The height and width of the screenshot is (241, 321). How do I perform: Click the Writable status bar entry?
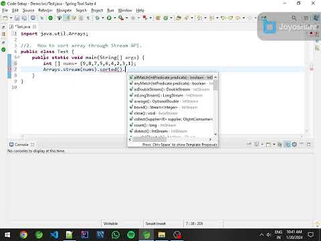pos(110,224)
